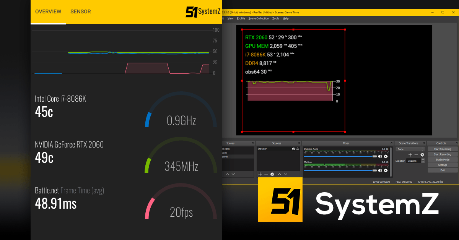This screenshot has height=240, width=459.
Task: Toggle visibility of the Browser source
Action: pyautogui.click(x=293, y=149)
